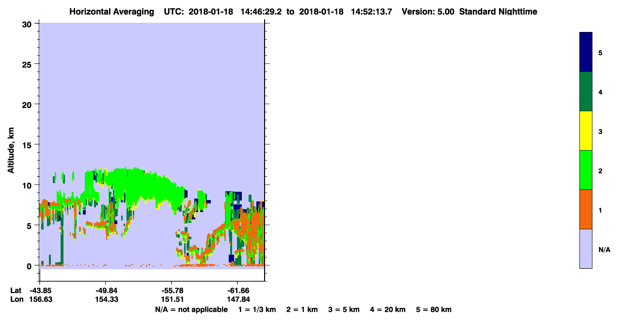Screen dimensions: 630x323
Task: Click latitude value -49.84
Action: [x=106, y=290]
